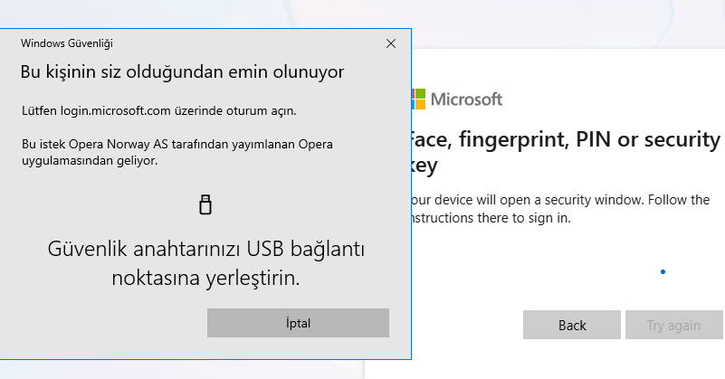Click the device will open security window text

pyautogui.click(x=560, y=200)
